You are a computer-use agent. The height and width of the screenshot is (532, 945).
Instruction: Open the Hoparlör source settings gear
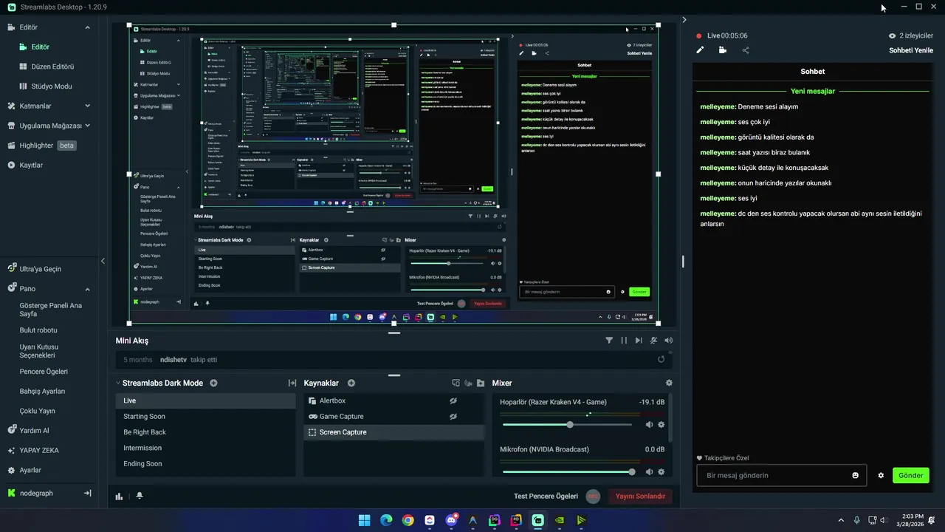[x=661, y=425]
